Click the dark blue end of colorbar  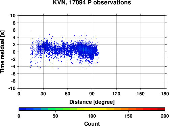(x=23, y=109)
